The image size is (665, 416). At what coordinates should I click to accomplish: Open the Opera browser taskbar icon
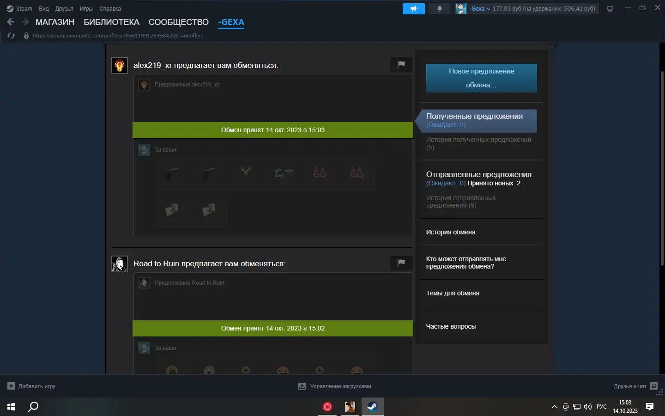coord(327,407)
